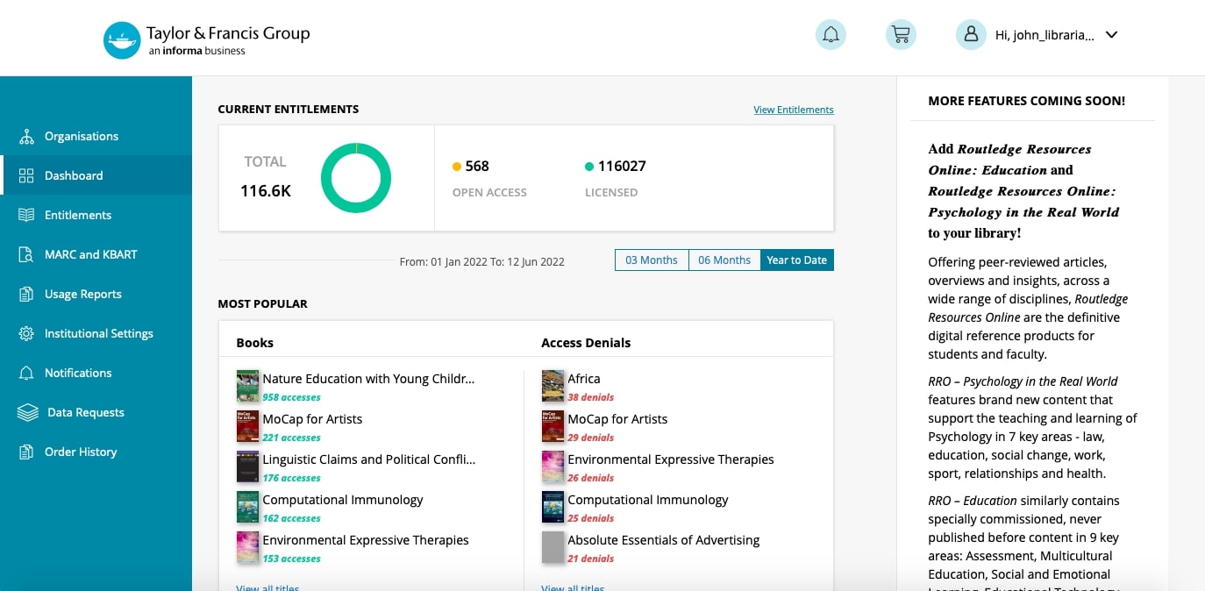Open the notifications bell in header
Viewport: 1205px width, 591px height.
(831, 35)
